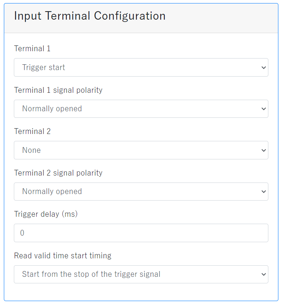Focus the Trigger delay (ms) input field
This screenshot has width=283, height=303.
click(141, 233)
